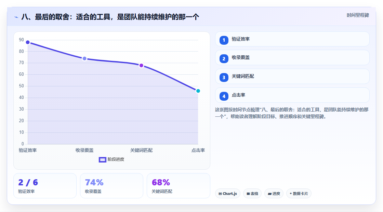Image resolution: width=383 pixels, height=212 pixels.
Task: Click the 收录覆盖 data point on the line
Action: click(x=84, y=59)
